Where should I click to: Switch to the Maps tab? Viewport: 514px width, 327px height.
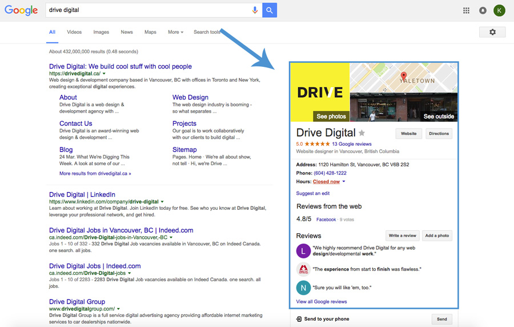pyautogui.click(x=150, y=32)
